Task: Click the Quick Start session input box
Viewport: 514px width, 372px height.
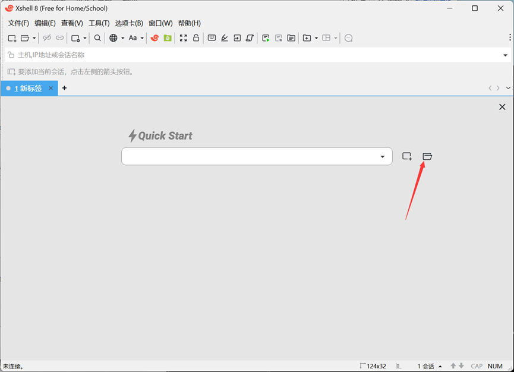Action: [x=257, y=156]
